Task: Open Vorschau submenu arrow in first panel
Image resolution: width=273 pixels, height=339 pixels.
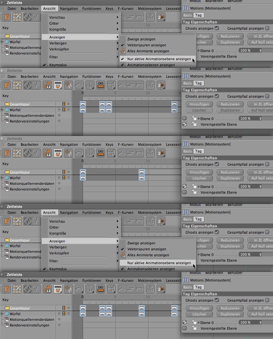Action: 118,17
